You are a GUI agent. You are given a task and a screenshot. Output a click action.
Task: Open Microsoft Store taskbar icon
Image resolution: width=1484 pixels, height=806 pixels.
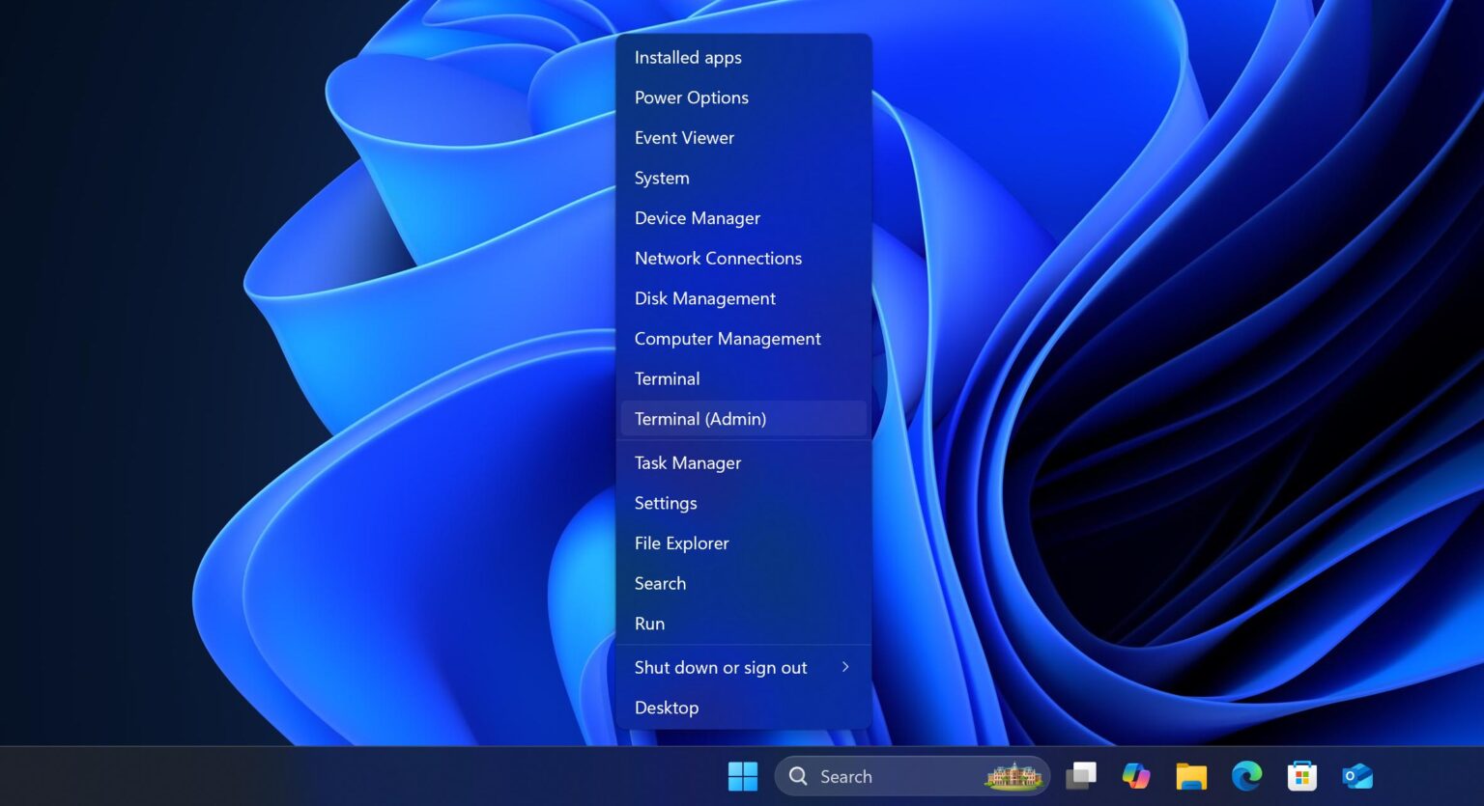[1301, 776]
